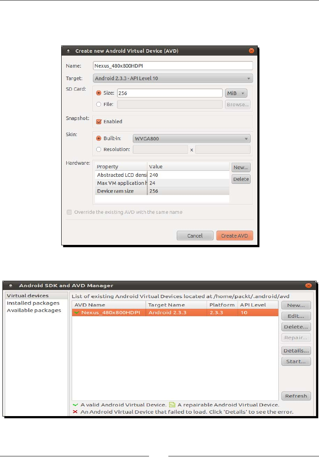Image resolution: width=319 pixels, height=460 pixels.
Task: Select the Nexus_480x800HDPI AVD row
Action: 175,313
